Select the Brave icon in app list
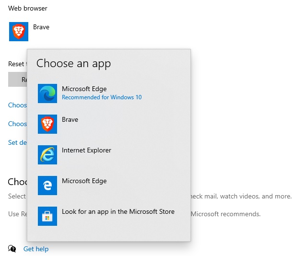 47,124
